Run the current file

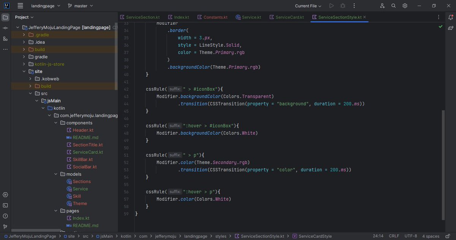coord(331,6)
